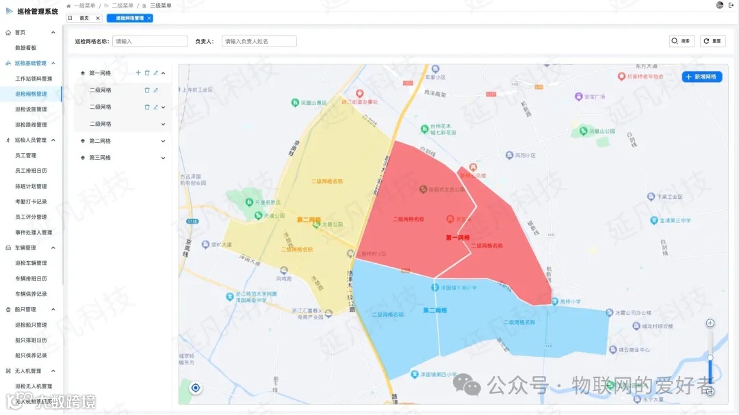739x415 pixels.
Task: Open 员工管理 in sidebar
Action: click(x=25, y=155)
